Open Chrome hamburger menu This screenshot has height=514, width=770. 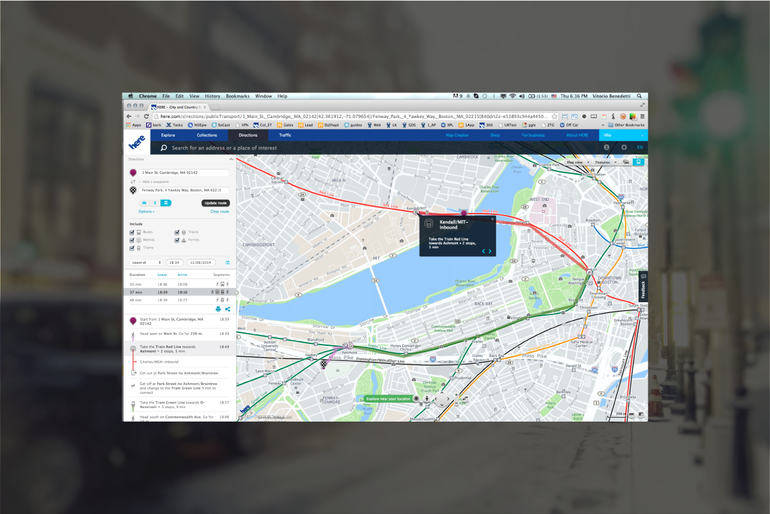click(642, 116)
